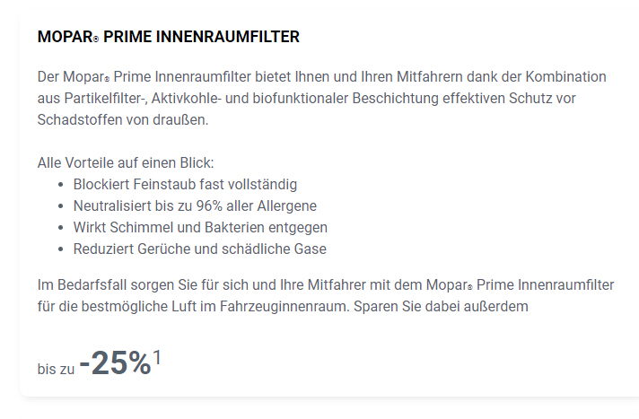Select the 'Blockiert Feinstaub fast vollständig' bullet
This screenshot has width=639, height=419.
(185, 184)
